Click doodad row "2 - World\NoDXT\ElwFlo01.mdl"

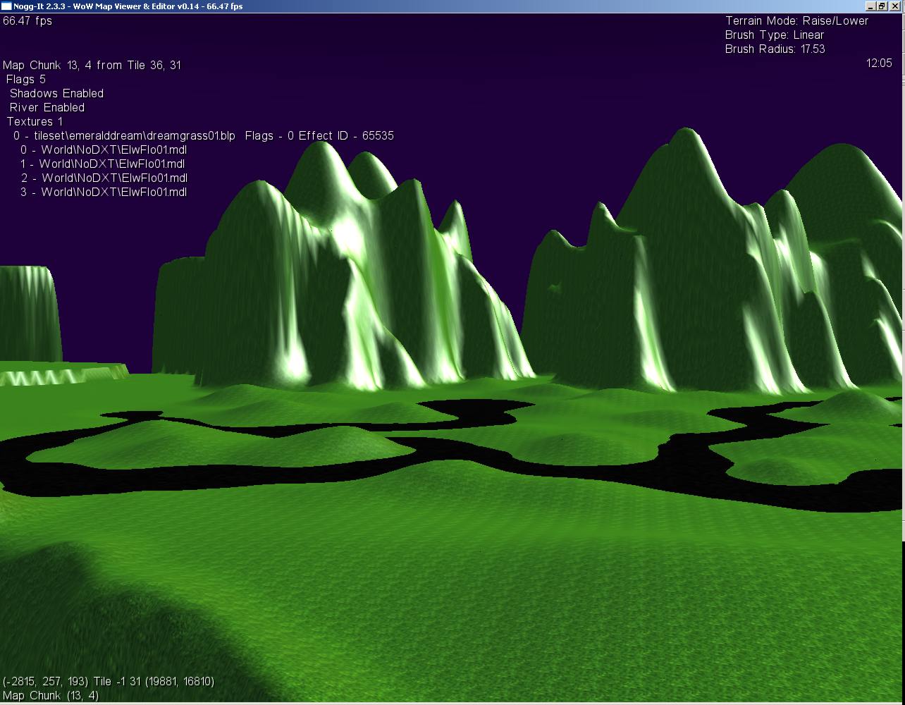tap(104, 178)
